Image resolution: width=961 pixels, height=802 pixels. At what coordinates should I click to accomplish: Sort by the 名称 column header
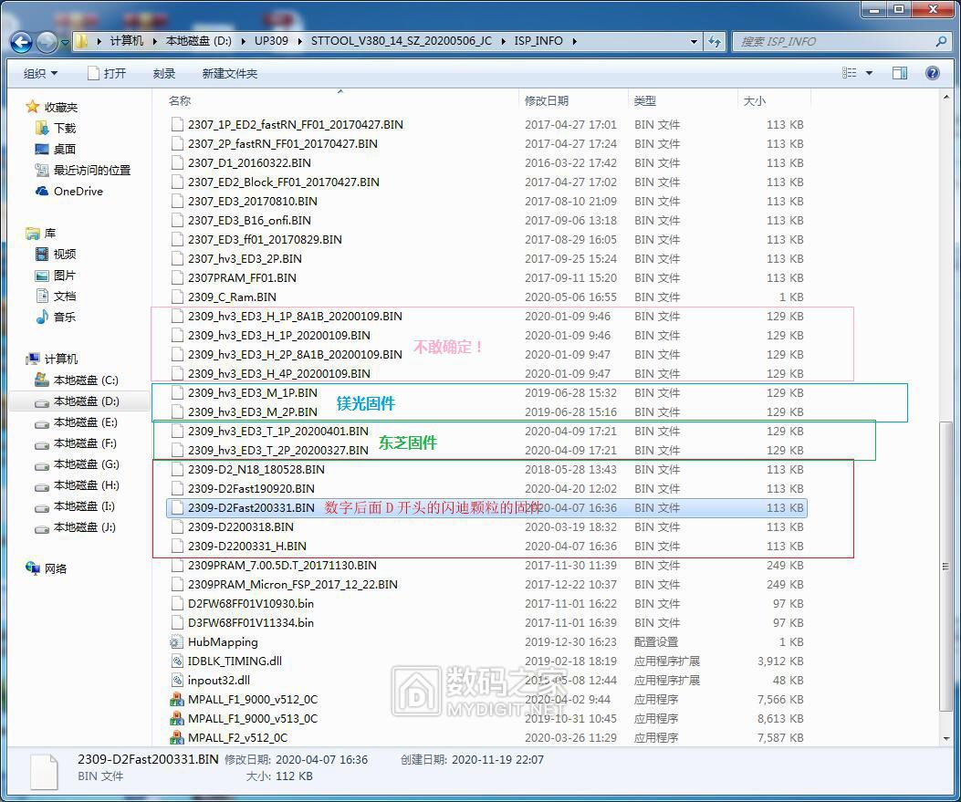(x=179, y=101)
